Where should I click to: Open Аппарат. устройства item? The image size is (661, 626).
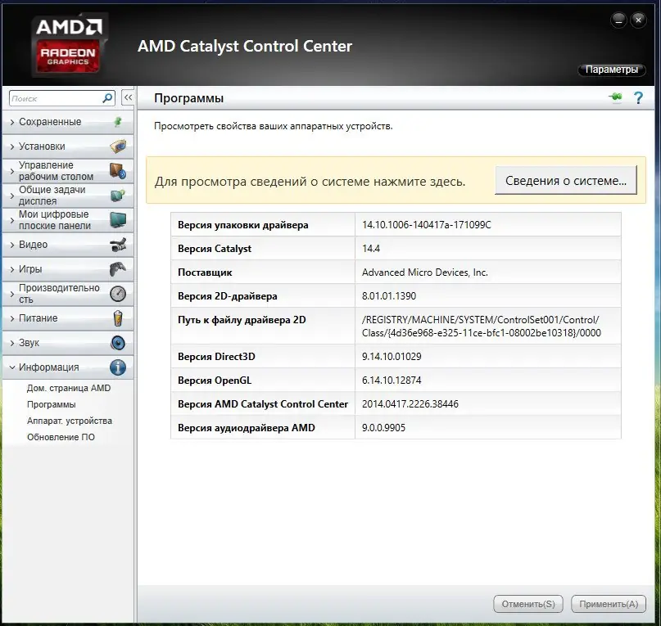pyautogui.click(x=70, y=421)
